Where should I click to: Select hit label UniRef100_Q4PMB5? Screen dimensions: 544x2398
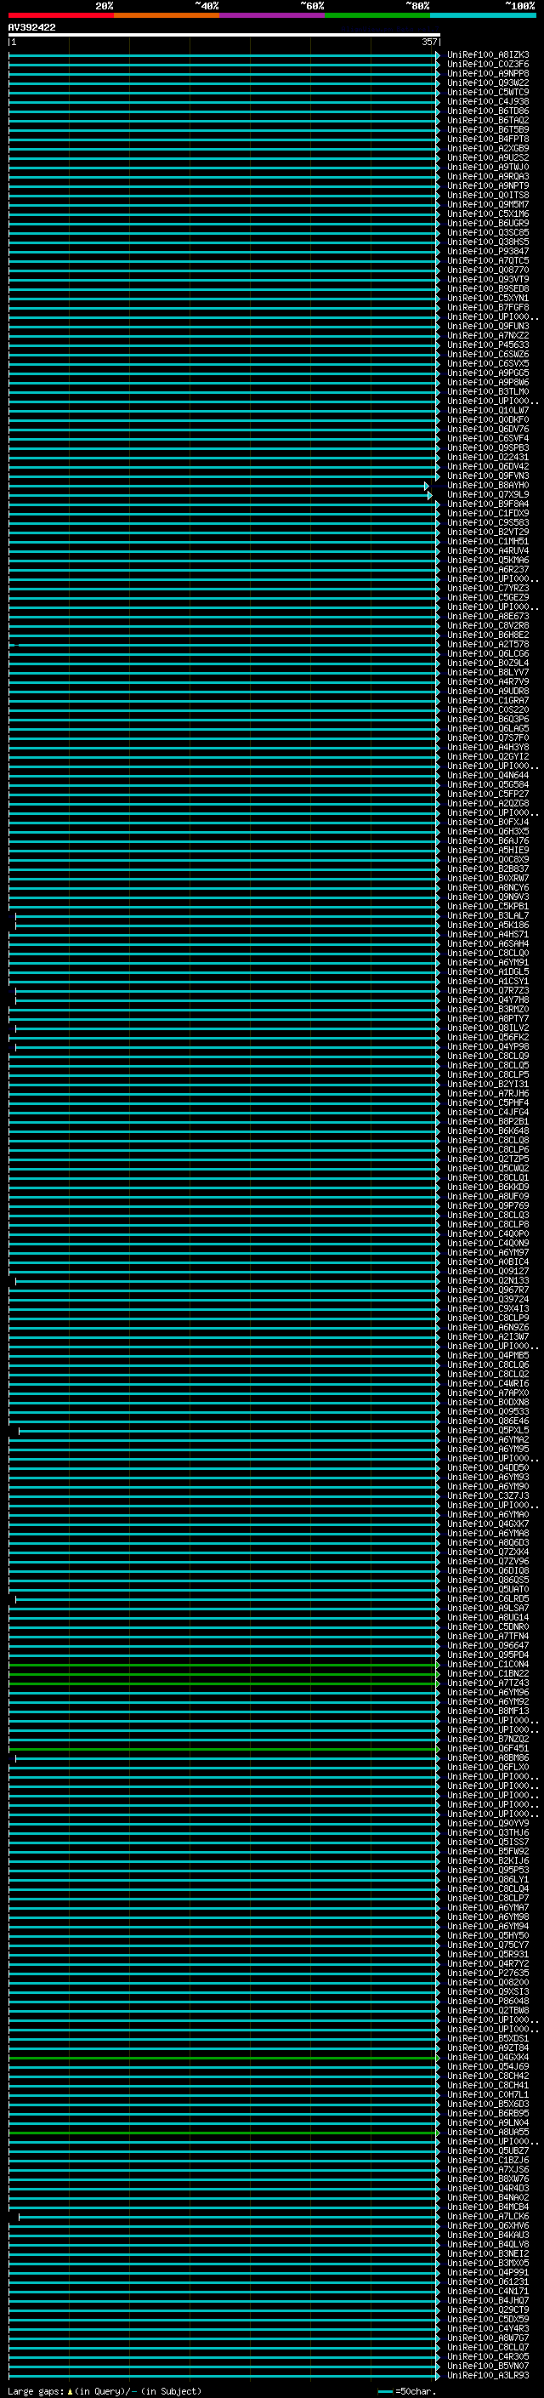click(x=488, y=1355)
